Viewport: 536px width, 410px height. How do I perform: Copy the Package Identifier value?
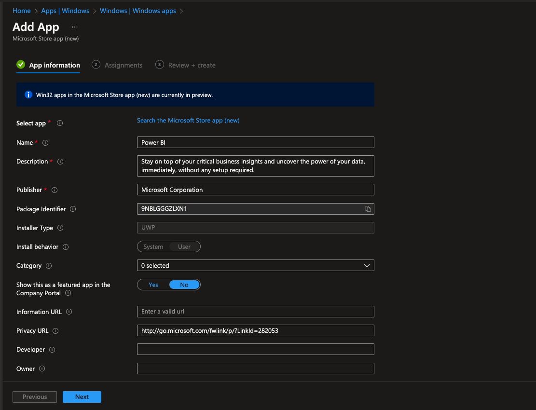click(368, 208)
